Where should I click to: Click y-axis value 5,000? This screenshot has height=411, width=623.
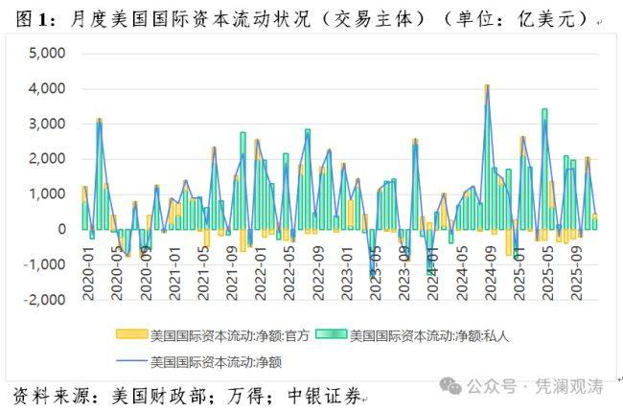pyautogui.click(x=47, y=54)
